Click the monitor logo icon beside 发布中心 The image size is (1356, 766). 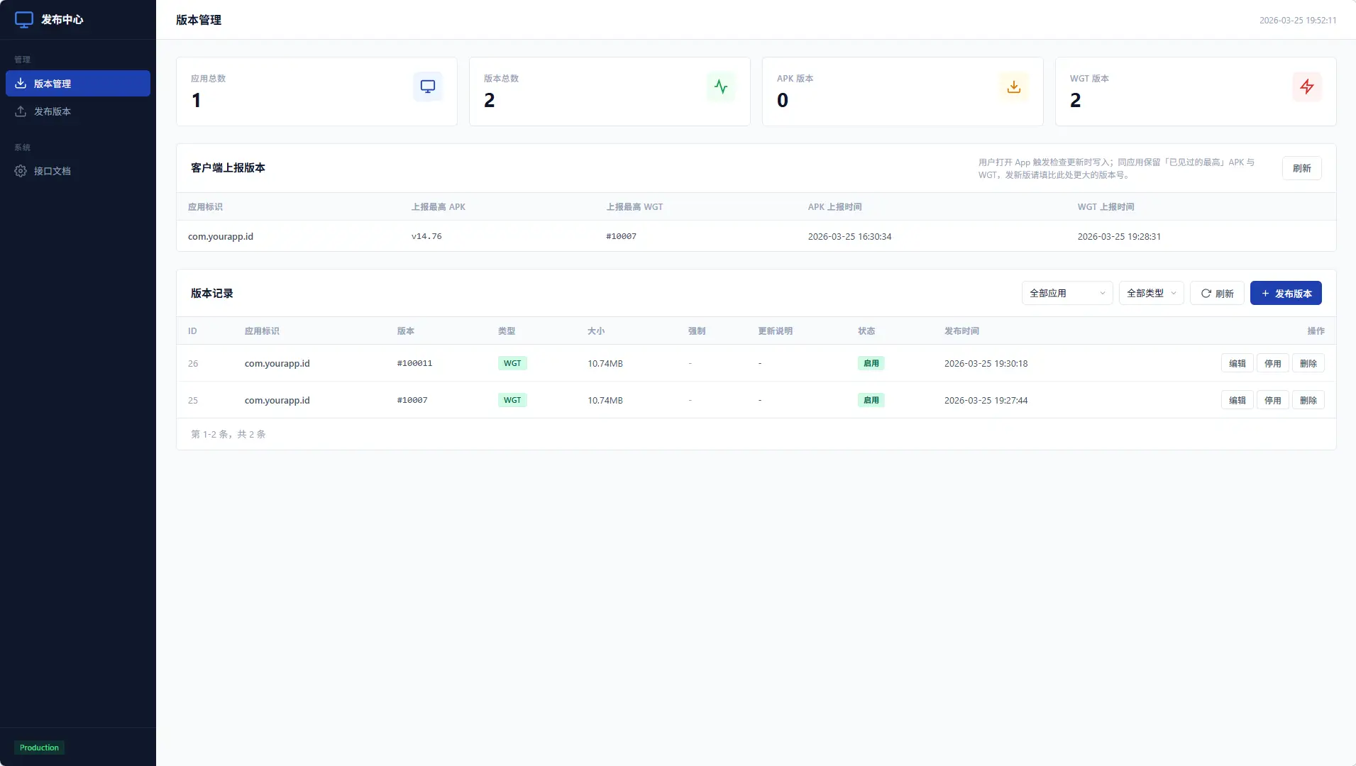(x=24, y=20)
